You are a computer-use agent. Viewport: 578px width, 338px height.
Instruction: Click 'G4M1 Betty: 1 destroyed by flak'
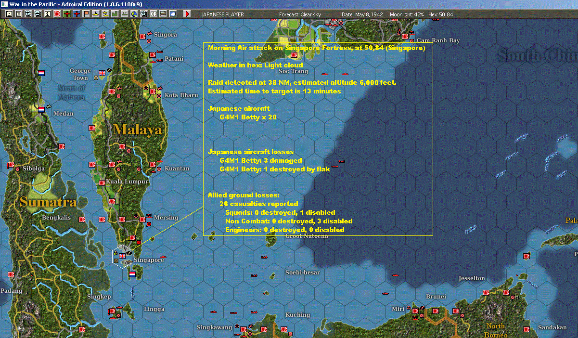(x=275, y=169)
